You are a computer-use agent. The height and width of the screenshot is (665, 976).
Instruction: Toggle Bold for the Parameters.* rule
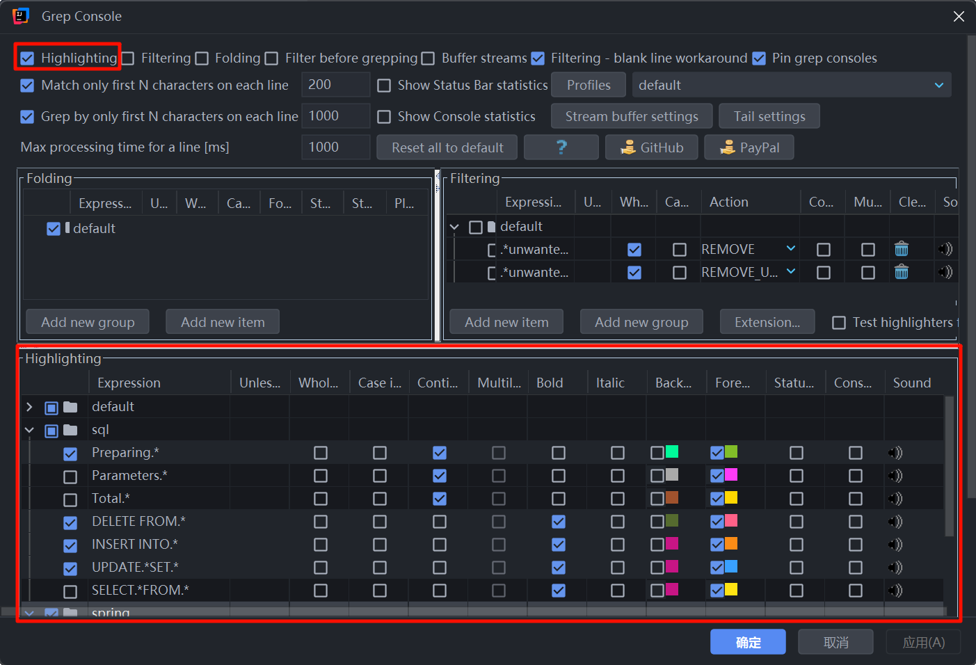(x=558, y=476)
